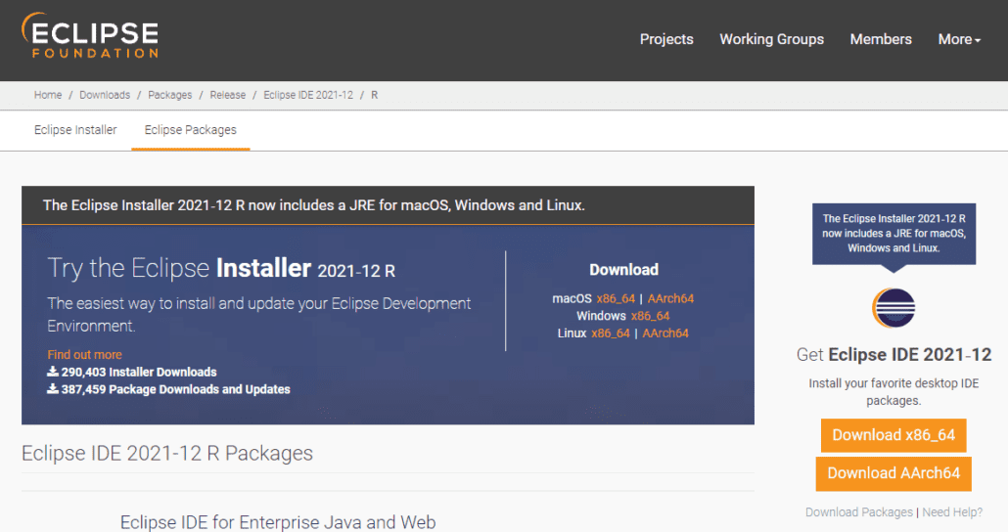The height and width of the screenshot is (532, 1008).
Task: Click the Install your favorite desktop IDE text
Action: (893, 392)
